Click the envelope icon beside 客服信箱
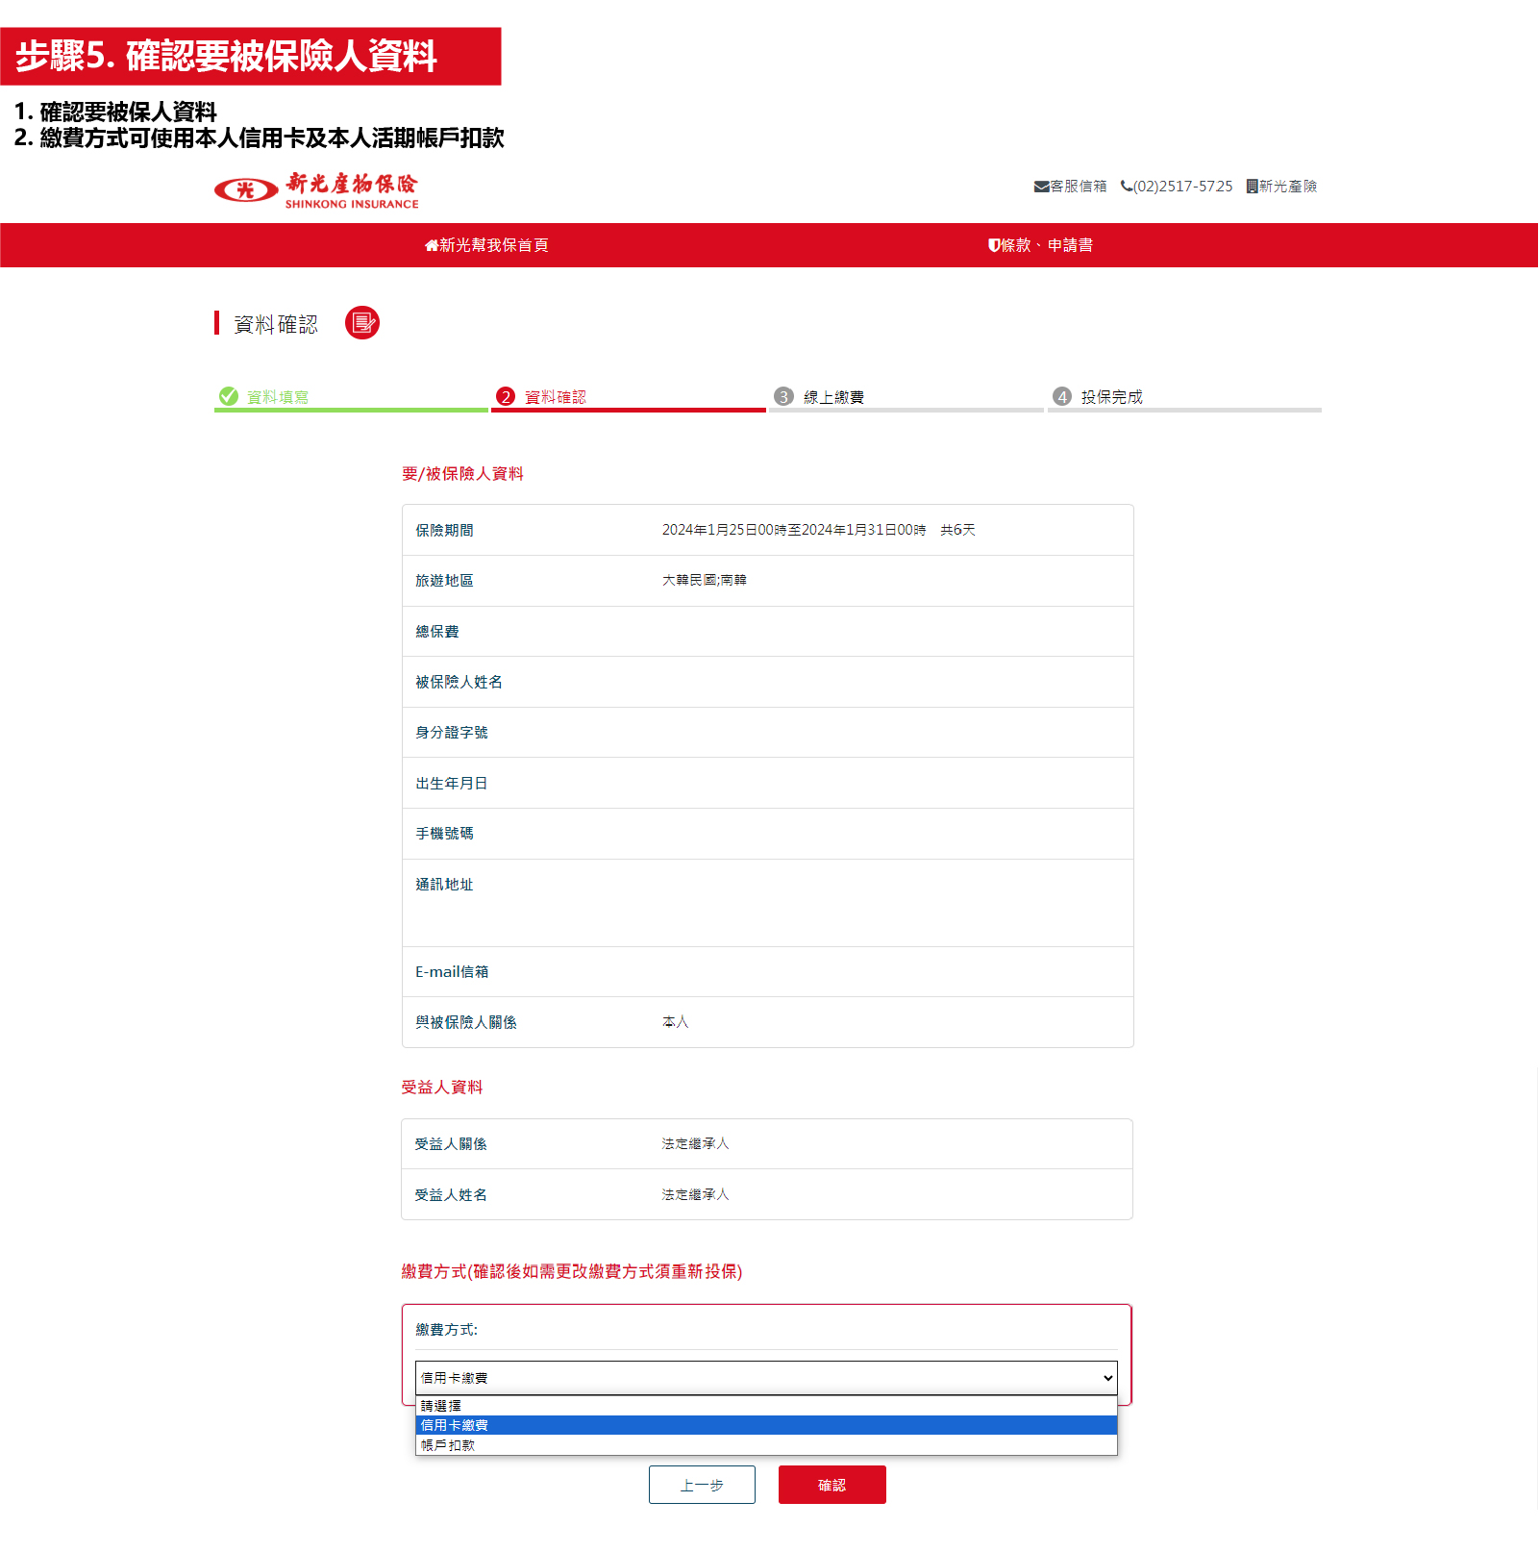The image size is (1539, 1552). (x=1041, y=187)
